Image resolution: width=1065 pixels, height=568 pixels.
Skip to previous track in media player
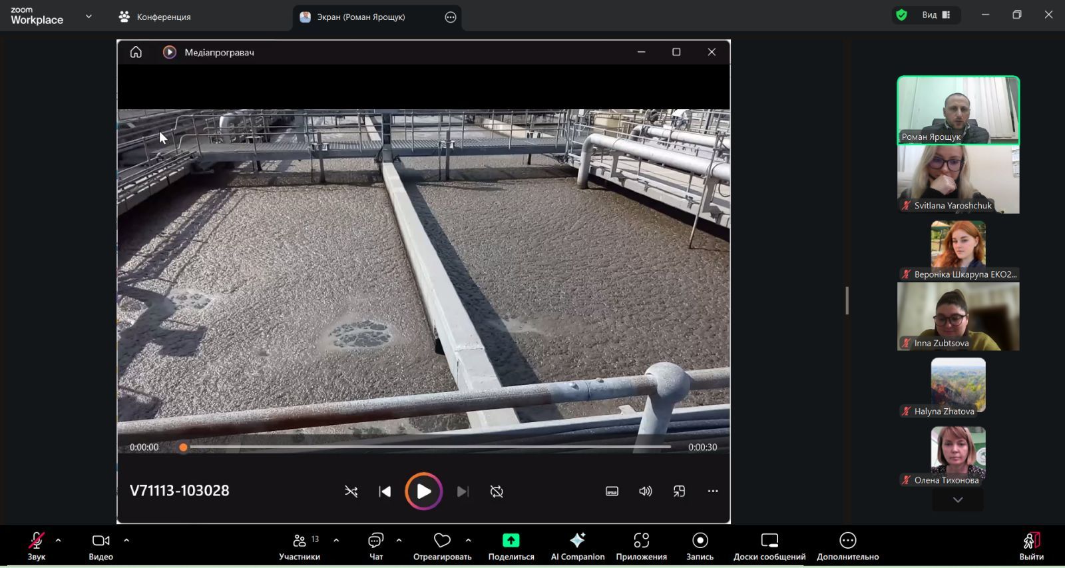(385, 491)
